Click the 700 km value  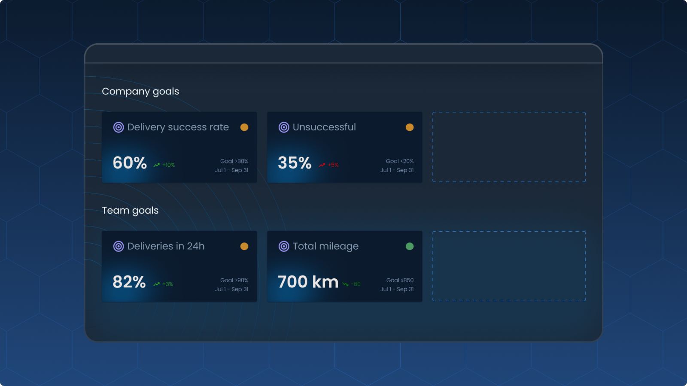point(308,282)
